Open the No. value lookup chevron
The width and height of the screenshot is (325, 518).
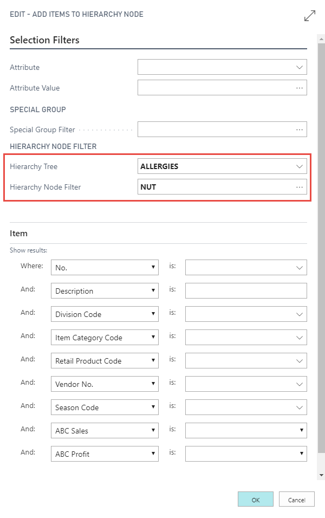[x=299, y=268]
